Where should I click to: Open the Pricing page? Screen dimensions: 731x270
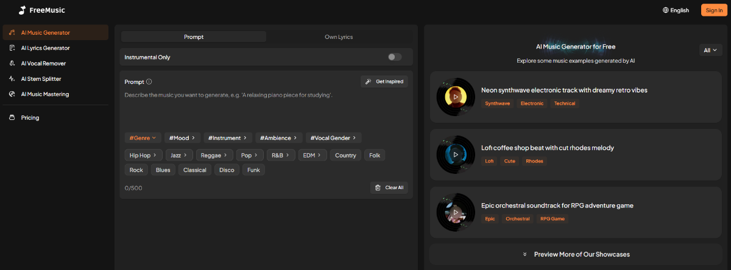pyautogui.click(x=30, y=117)
